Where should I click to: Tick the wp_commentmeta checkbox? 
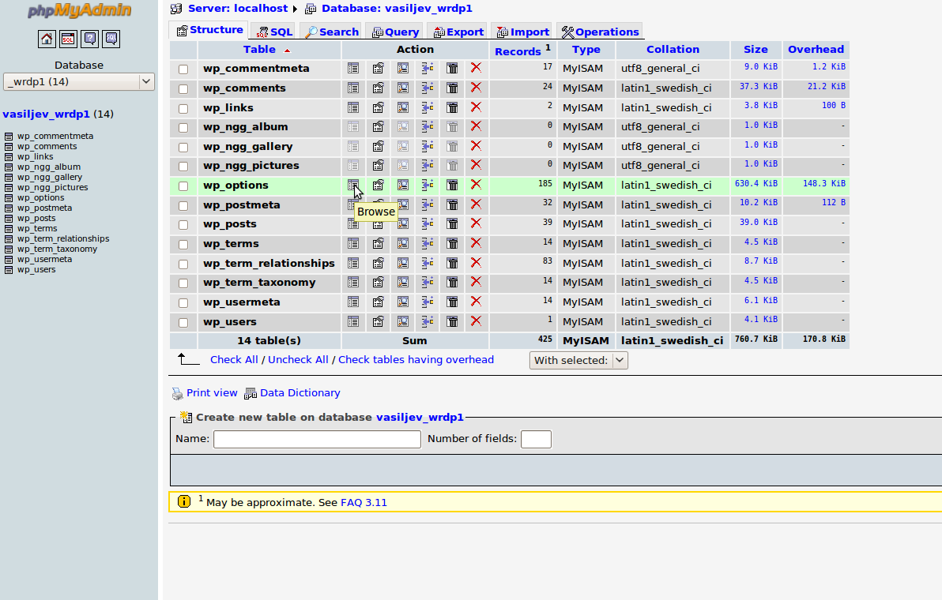coord(183,69)
